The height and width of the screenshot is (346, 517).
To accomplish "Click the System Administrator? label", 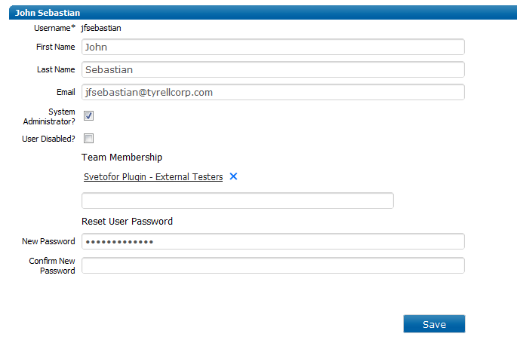I will (49, 117).
